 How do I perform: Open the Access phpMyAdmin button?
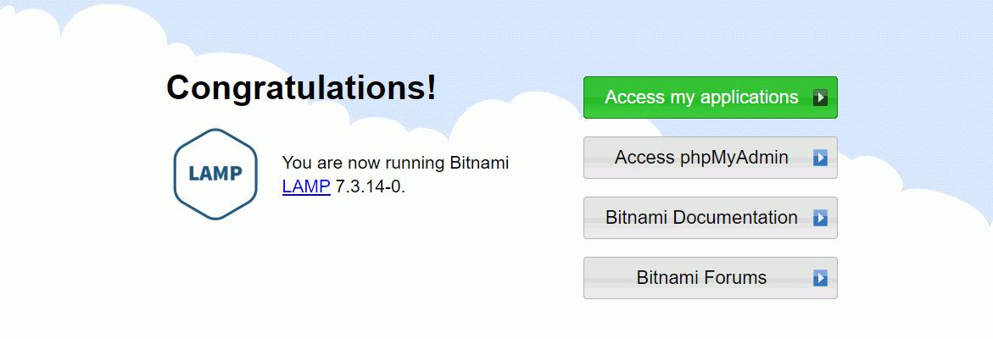tap(710, 158)
